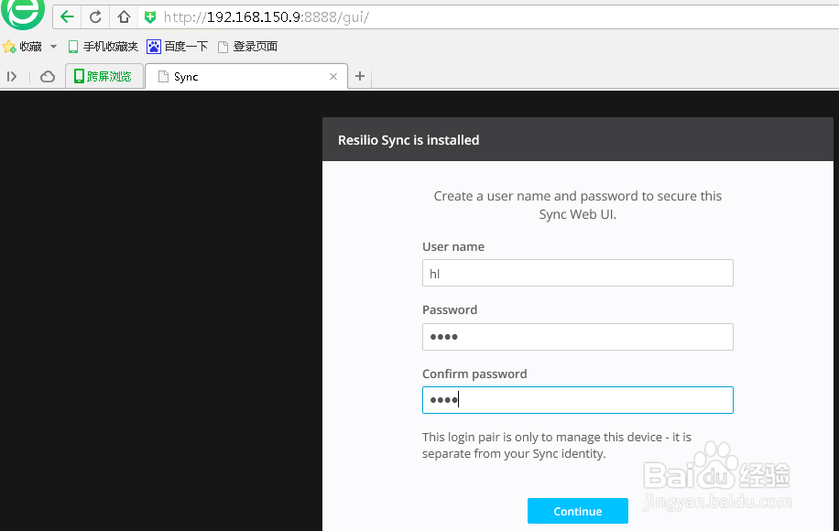Go to the browser home page icon
This screenshot has width=839, height=531.
point(124,17)
